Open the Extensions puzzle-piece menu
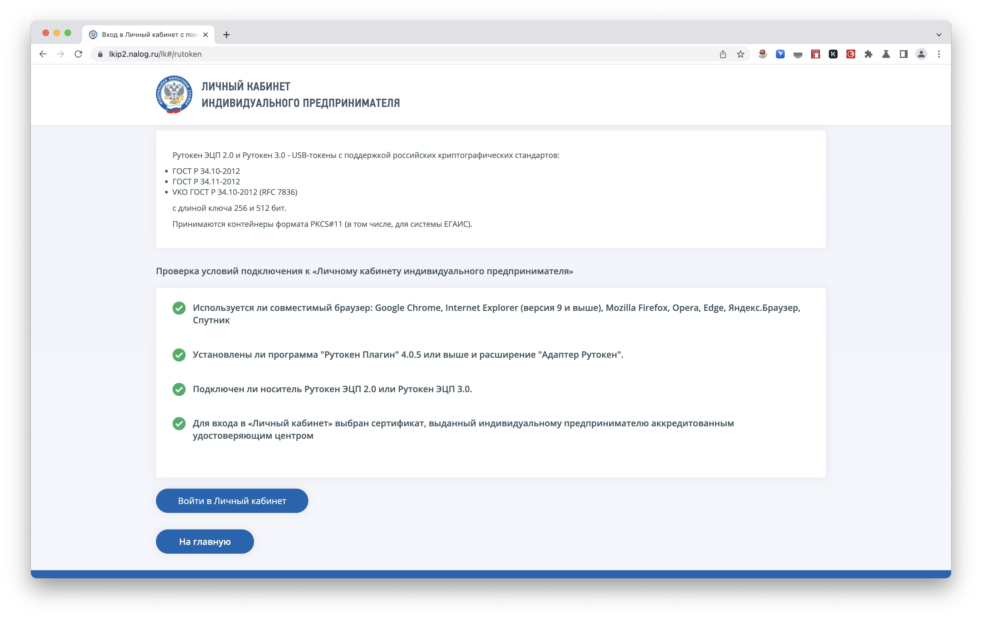Screen dimensions: 982x619 click(868, 54)
